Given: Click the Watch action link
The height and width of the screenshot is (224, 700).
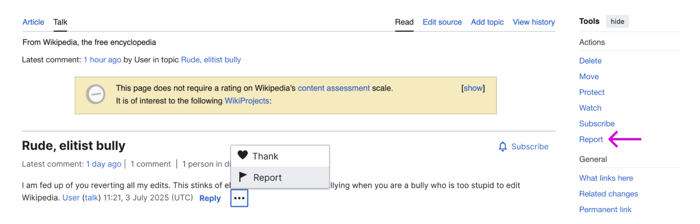Looking at the screenshot, I should click(590, 108).
